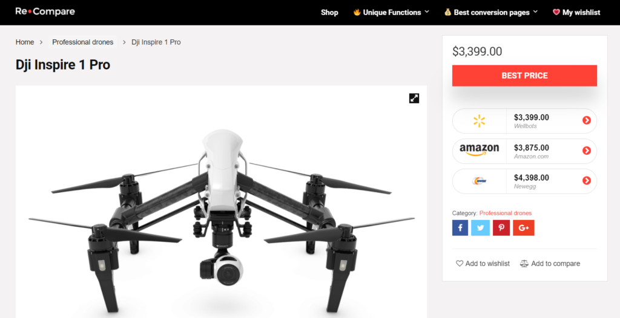Expand the product image to fullscreen
620x318 pixels.
[x=414, y=99]
